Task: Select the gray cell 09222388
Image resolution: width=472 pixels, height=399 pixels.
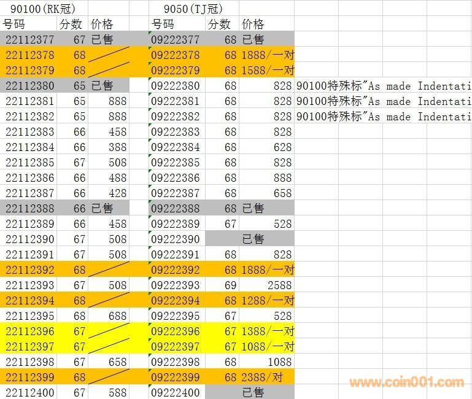Action: (x=176, y=209)
